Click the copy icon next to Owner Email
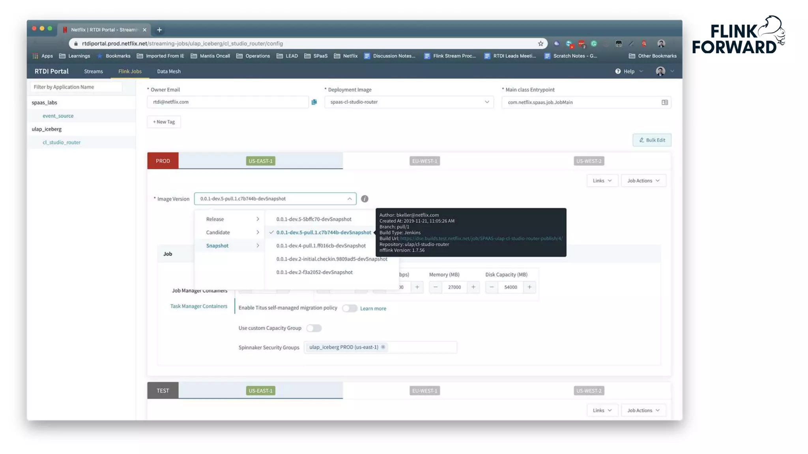Screen dimensions: 808x454 (x=314, y=102)
